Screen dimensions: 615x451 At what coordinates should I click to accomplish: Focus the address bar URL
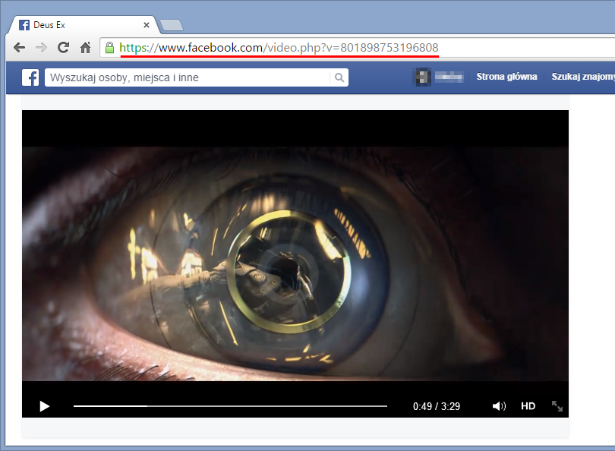click(x=279, y=48)
